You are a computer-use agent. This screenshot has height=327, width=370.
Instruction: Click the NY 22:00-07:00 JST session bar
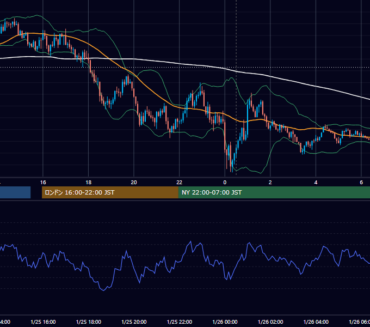pyautogui.click(x=274, y=192)
